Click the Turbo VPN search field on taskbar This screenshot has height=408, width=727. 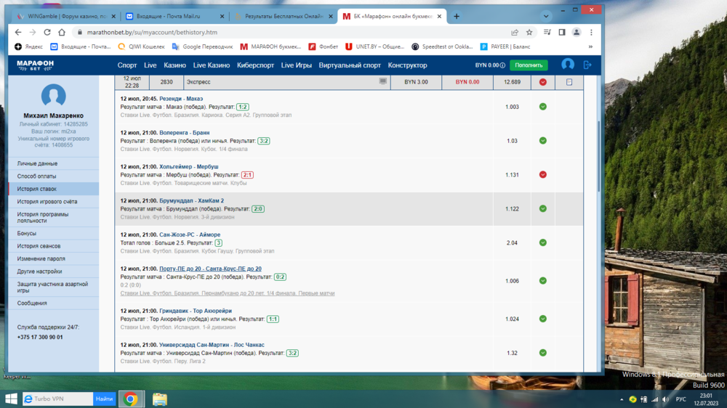tap(58, 399)
